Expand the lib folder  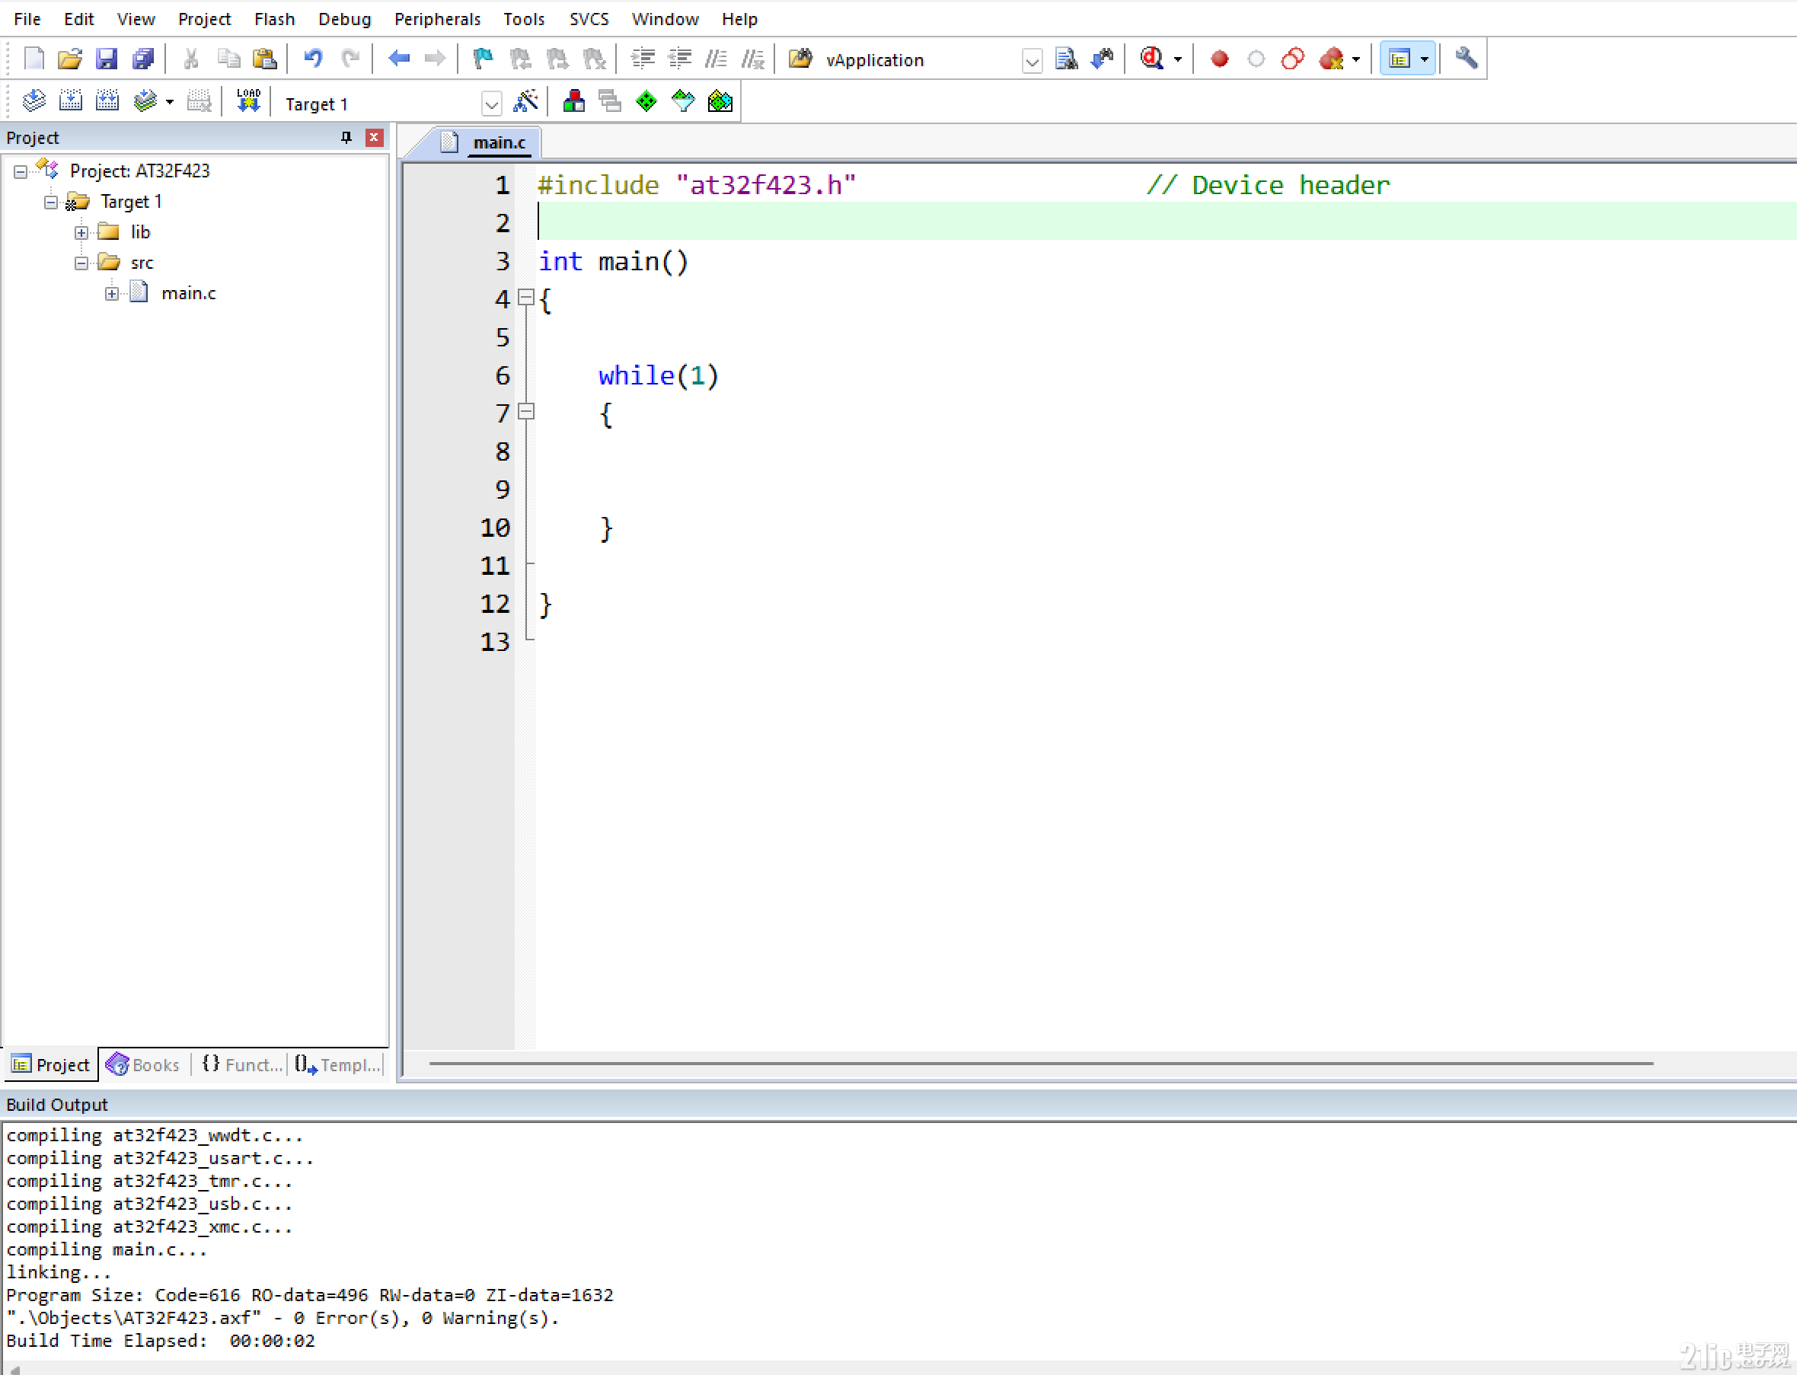[x=81, y=232]
